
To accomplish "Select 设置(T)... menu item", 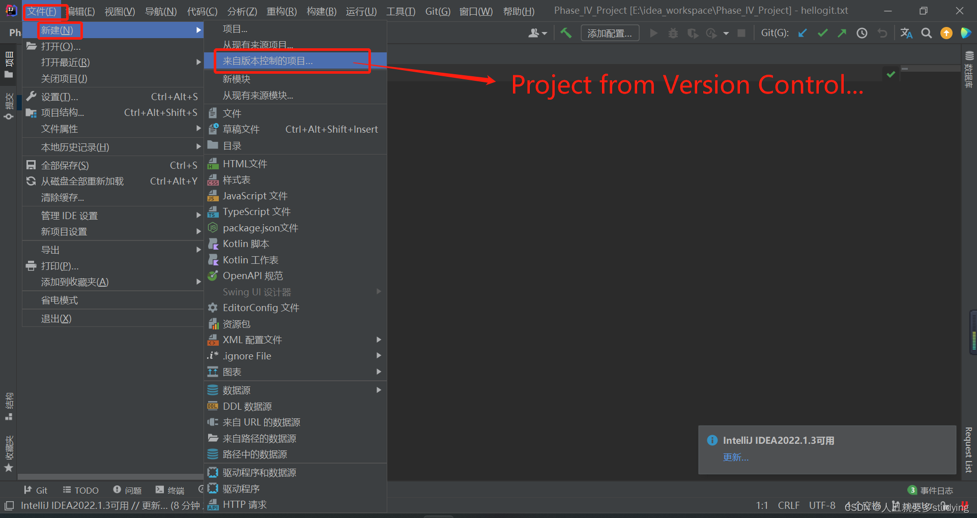I will pyautogui.click(x=113, y=97).
